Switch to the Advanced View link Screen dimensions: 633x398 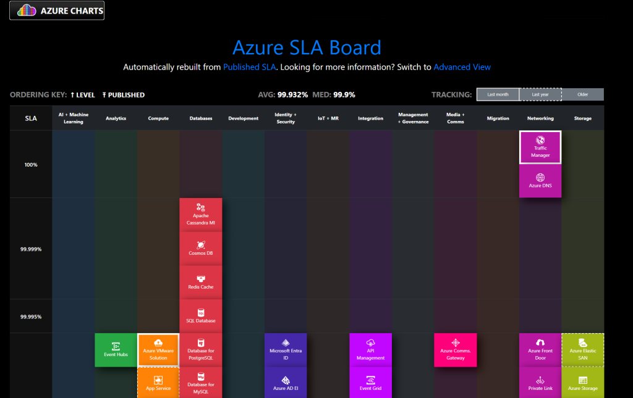tap(462, 67)
